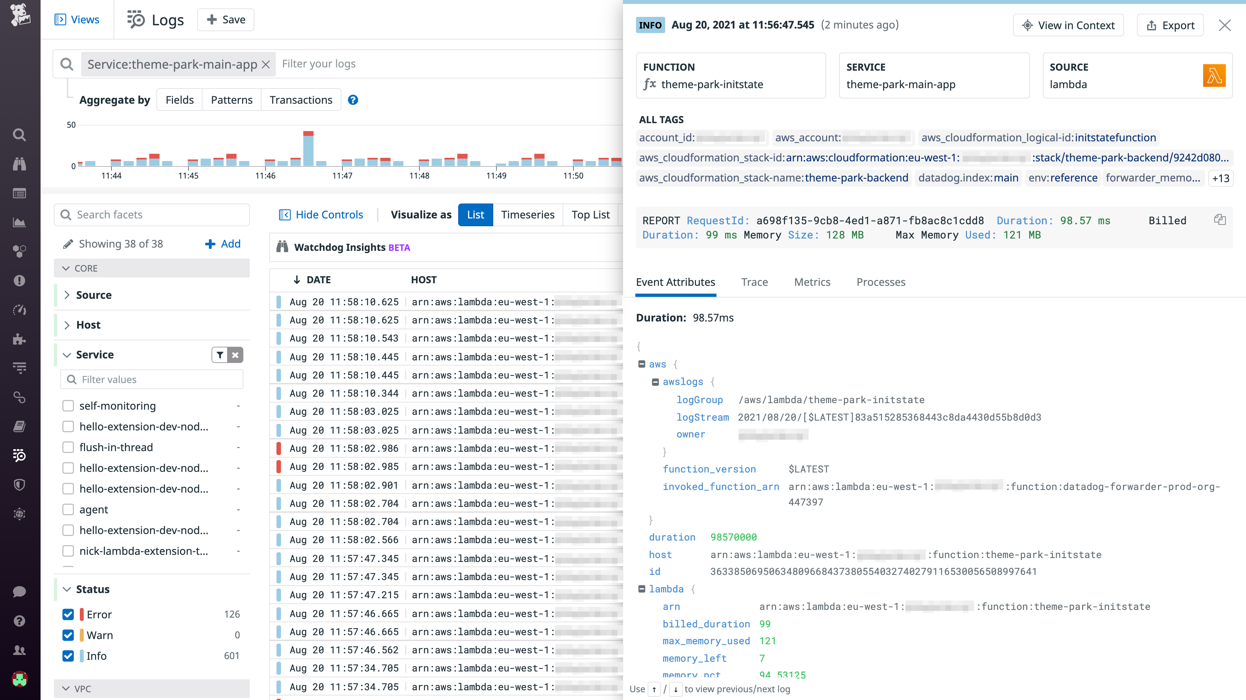Screen dimensions: 1246x700
Task: Check the self-monitoring service checkbox
Action: coord(68,406)
